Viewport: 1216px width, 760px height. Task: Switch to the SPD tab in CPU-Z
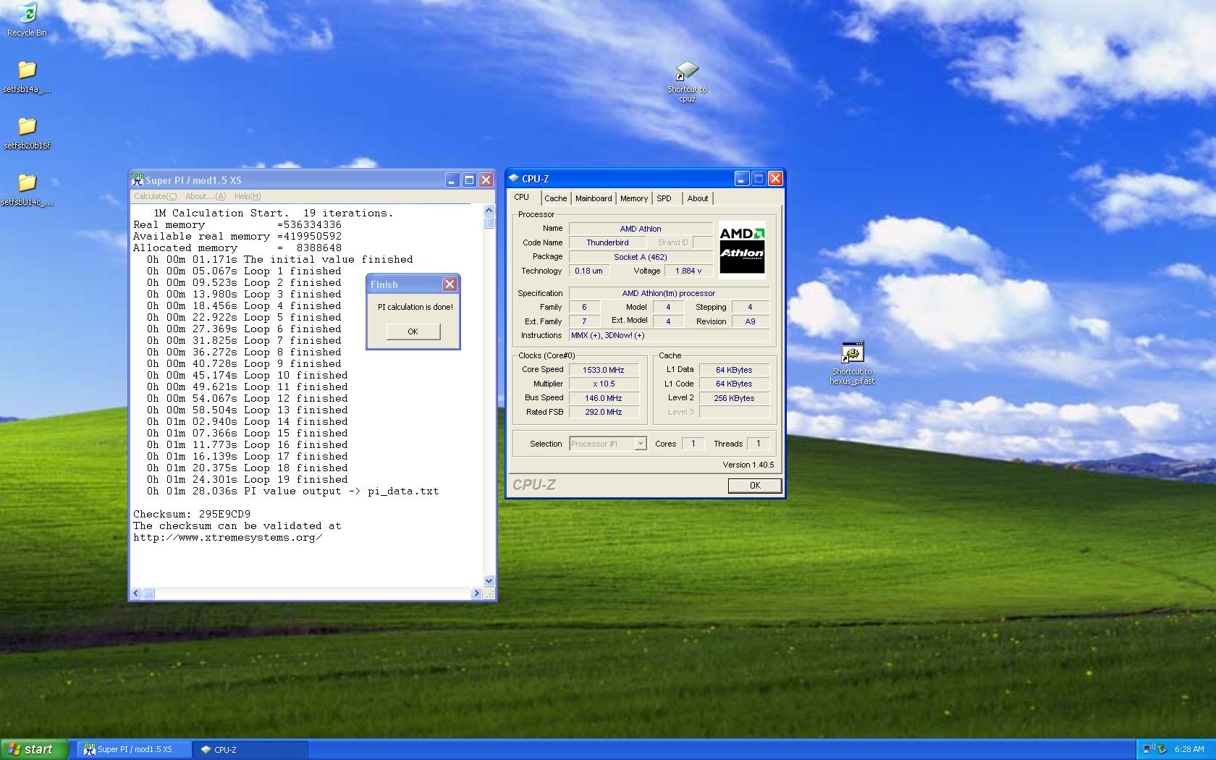pyautogui.click(x=664, y=198)
